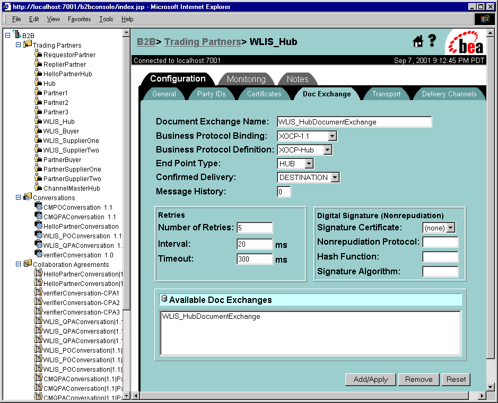This screenshot has width=498, height=403.
Task: Collapse the Trading Partners tree node
Action: [x=18, y=45]
